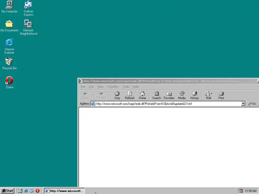
Task: Select the microsoft.com taskbar button
Action: click(x=64, y=191)
